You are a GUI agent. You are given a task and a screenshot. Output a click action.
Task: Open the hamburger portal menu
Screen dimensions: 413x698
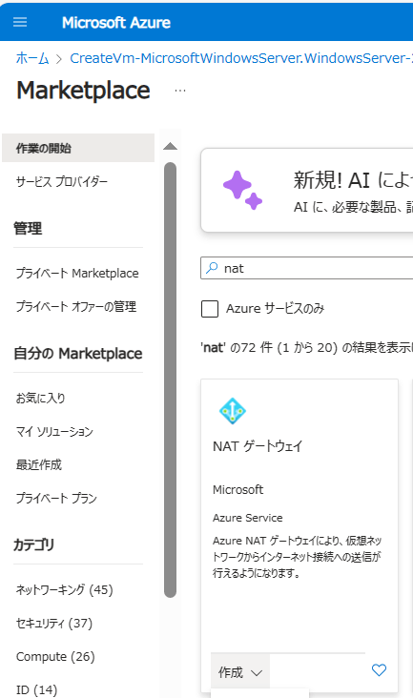[20, 22]
